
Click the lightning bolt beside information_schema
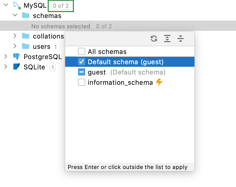(x=159, y=82)
